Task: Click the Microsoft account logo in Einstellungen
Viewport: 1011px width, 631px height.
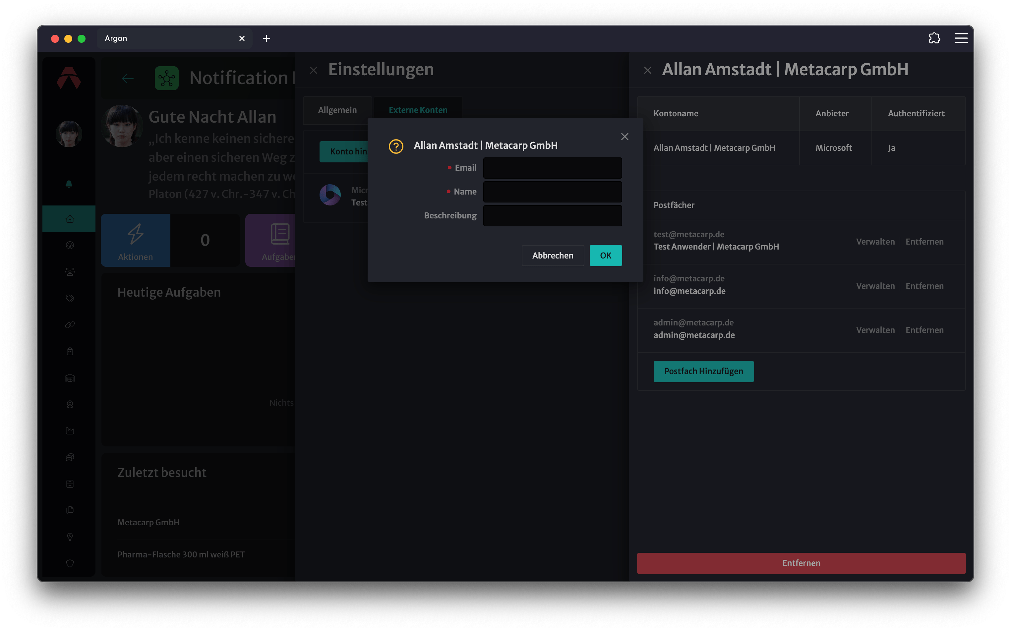Action: click(x=330, y=195)
